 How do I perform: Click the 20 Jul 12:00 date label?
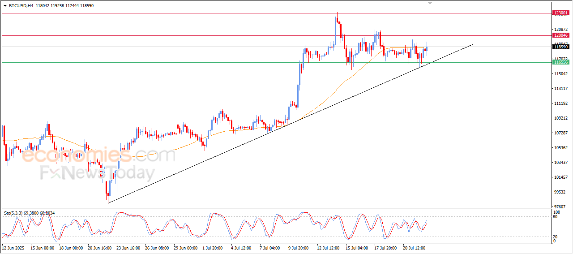(415, 247)
